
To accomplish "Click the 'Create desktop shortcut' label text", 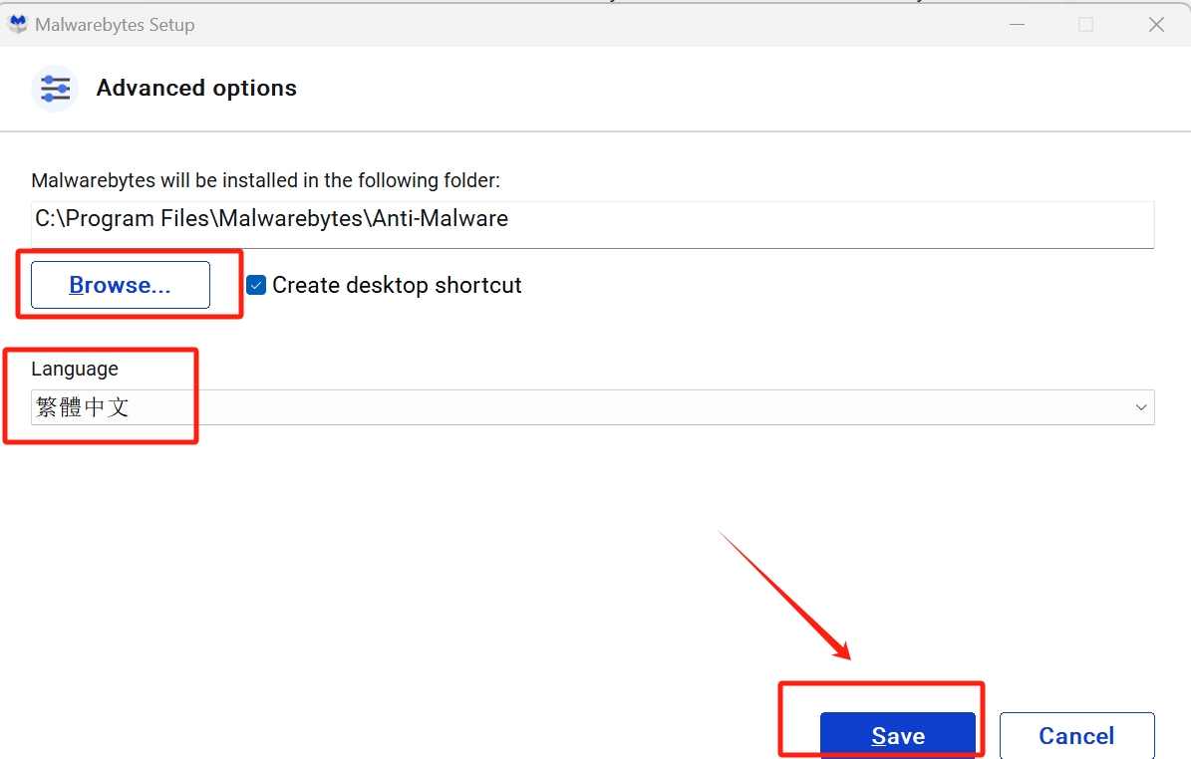I will 397,286.
